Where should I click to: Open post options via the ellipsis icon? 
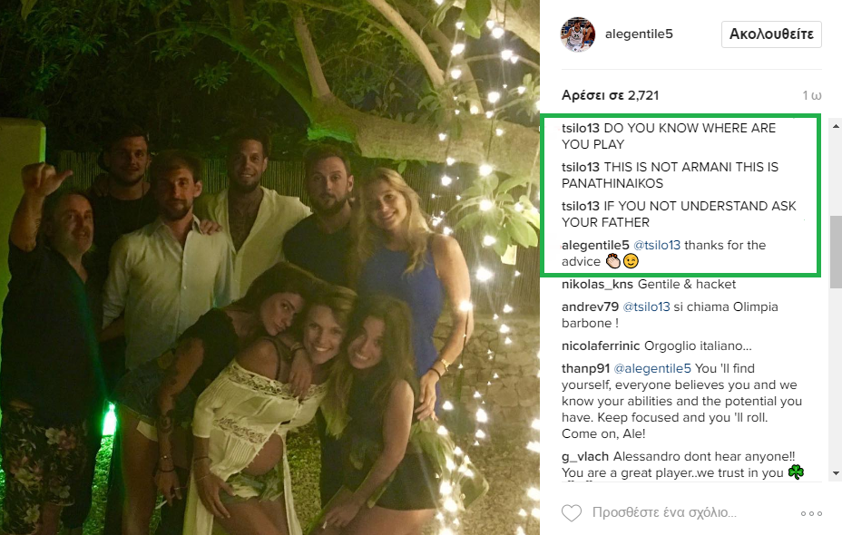tap(811, 512)
